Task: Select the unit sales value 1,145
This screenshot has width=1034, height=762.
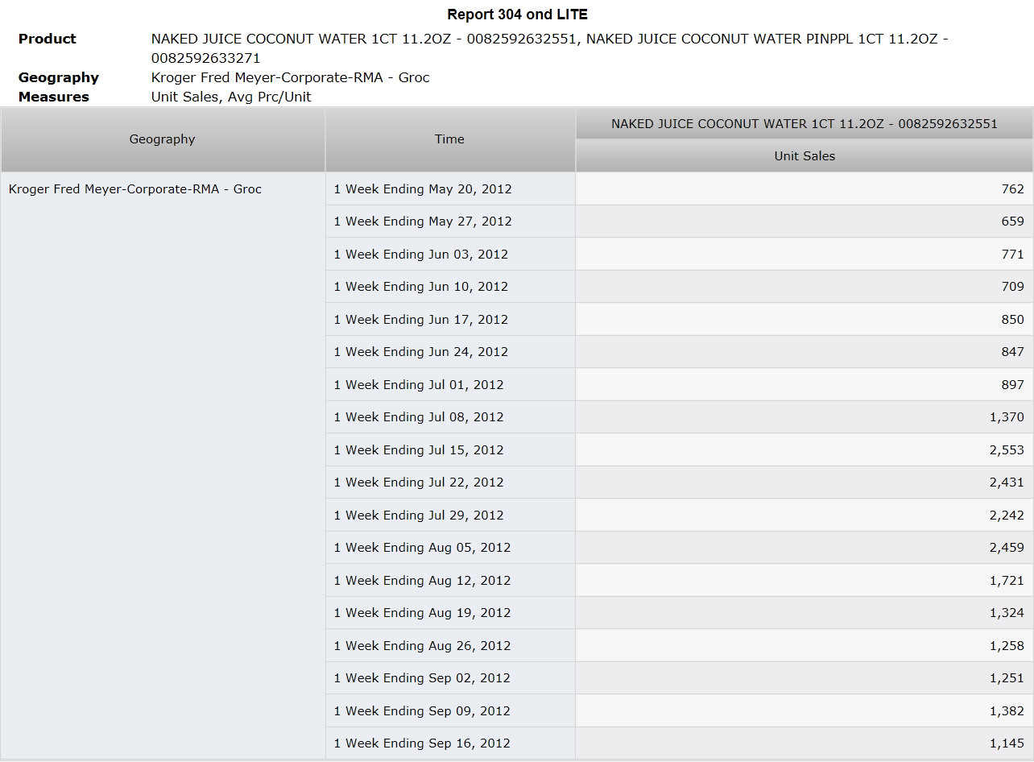Action: 804,743
